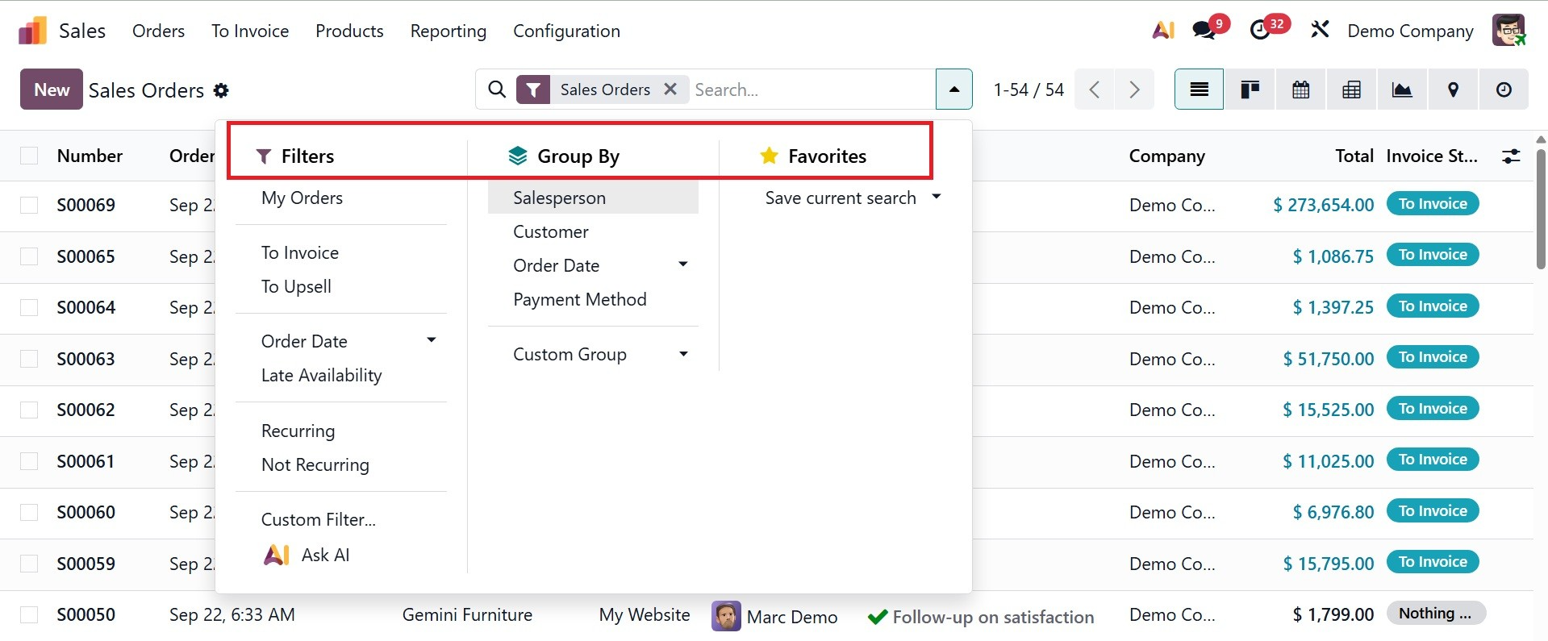Screen dimensions: 1548x641
Task: Open the messages icon with 9 notifications
Action: 1204,31
